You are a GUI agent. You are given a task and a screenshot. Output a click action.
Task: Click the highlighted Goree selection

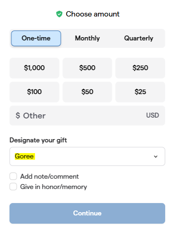[x=25, y=156]
